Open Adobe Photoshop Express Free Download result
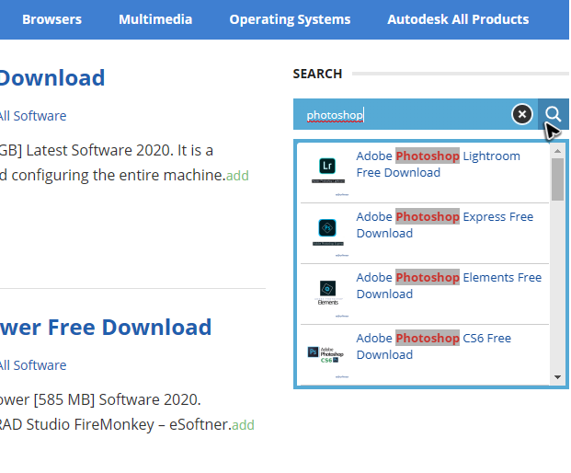The width and height of the screenshot is (571, 473). [445, 225]
